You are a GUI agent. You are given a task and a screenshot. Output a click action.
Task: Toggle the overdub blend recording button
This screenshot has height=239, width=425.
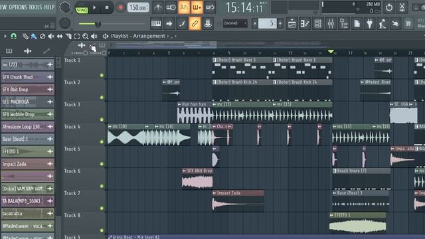(x=197, y=7)
